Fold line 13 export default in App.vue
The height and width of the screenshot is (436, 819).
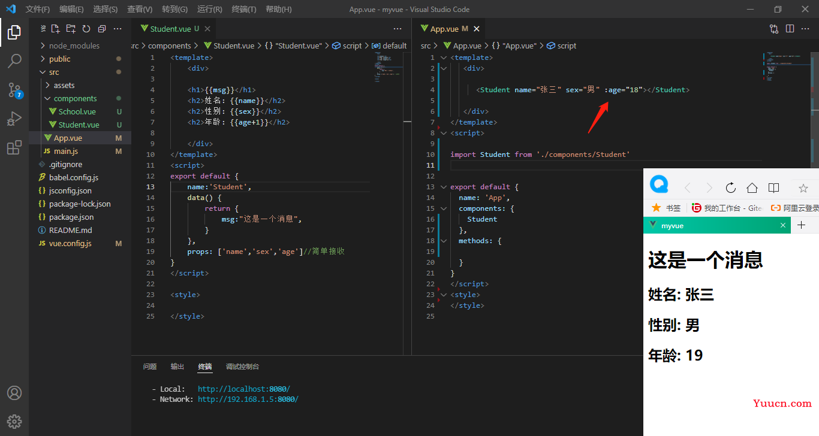(444, 187)
